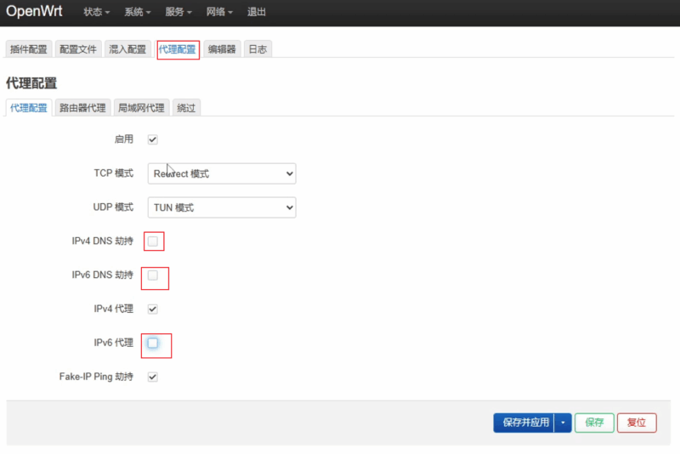Open the 状态 menu
This screenshot has height=454, width=680.
[98, 13]
